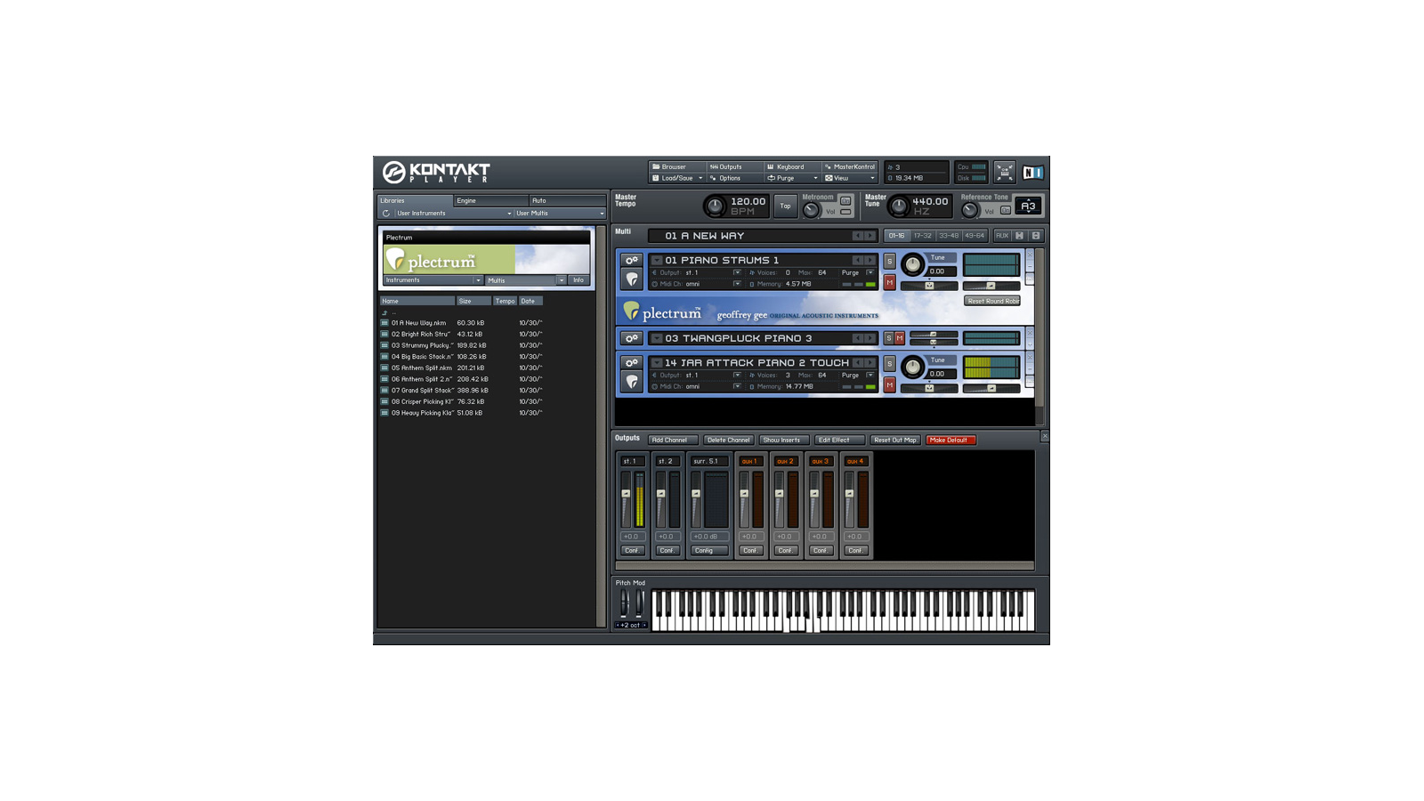Image resolution: width=1424 pixels, height=801 pixels.
Task: Open the Options dialog
Action: (x=734, y=178)
